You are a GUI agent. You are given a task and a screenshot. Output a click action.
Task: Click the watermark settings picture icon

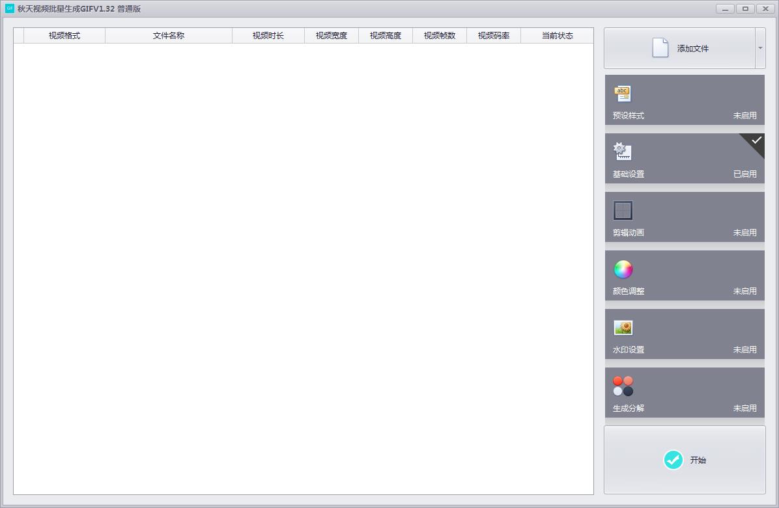click(x=623, y=327)
